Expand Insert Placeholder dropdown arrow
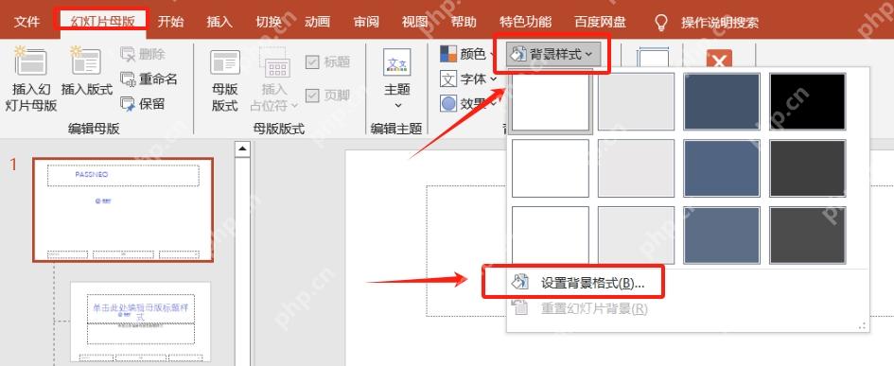Image resolution: width=894 pixels, height=366 pixels. (294, 106)
